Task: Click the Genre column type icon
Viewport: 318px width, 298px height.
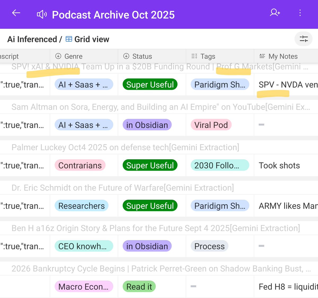Action: click(x=58, y=56)
